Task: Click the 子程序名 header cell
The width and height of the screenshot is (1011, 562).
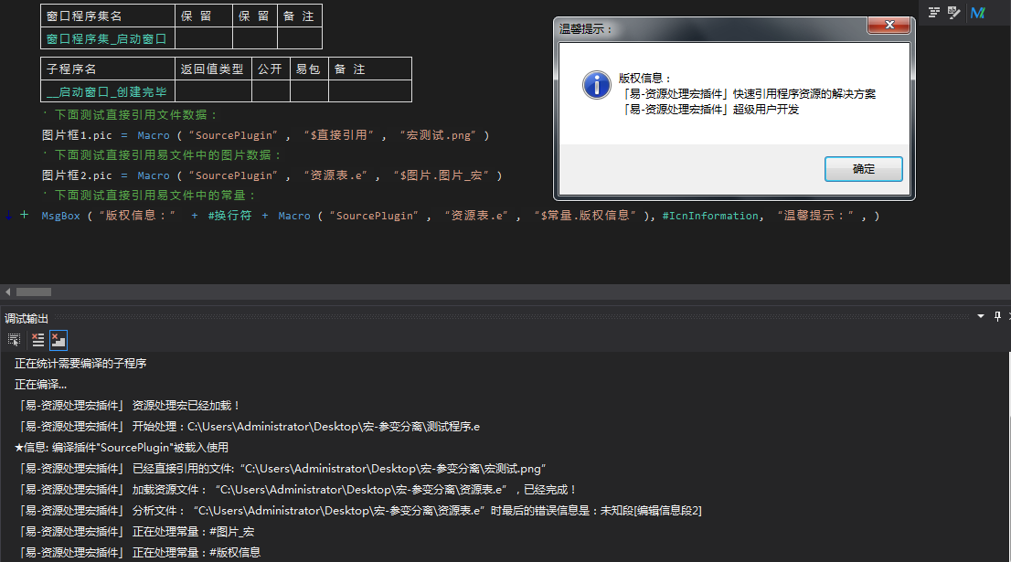Action: tap(108, 69)
